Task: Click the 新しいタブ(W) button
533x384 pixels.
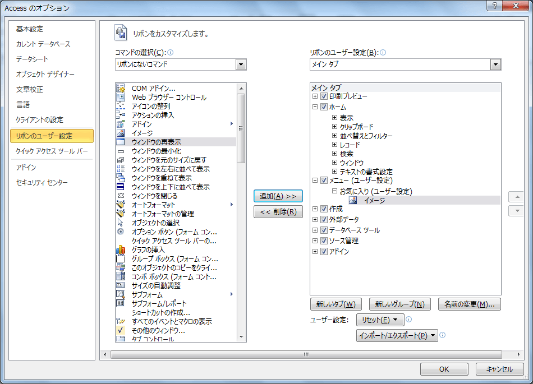Action: click(x=336, y=304)
